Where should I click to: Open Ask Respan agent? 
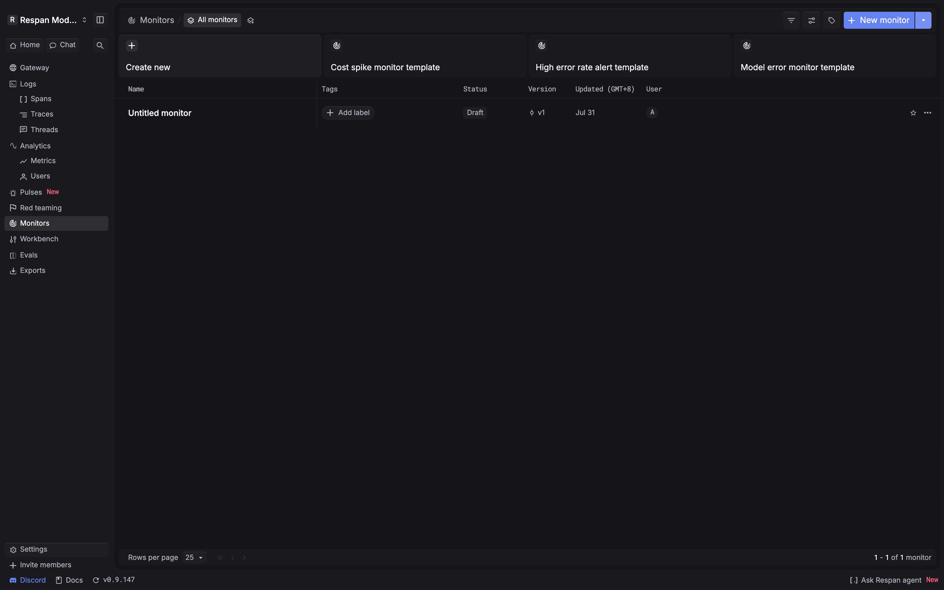(x=894, y=580)
